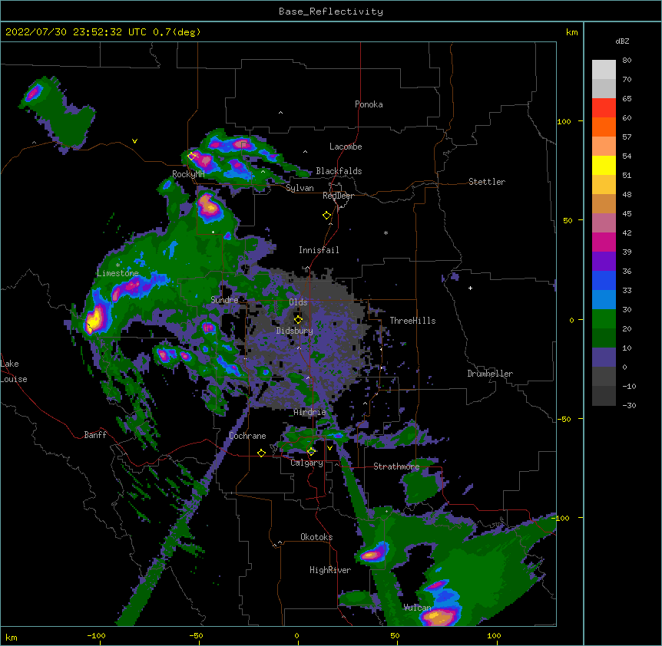Click the Drumheller label
The width and height of the screenshot is (662, 646).
490,374
